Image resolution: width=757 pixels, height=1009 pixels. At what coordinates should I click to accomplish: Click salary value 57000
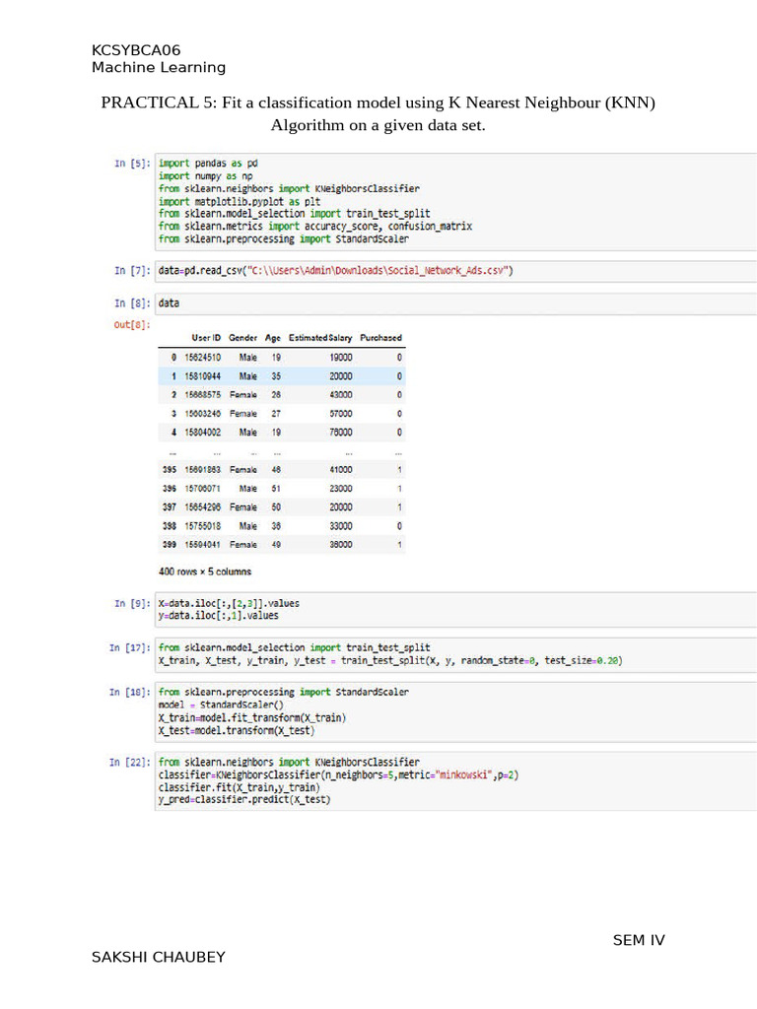pyautogui.click(x=340, y=414)
